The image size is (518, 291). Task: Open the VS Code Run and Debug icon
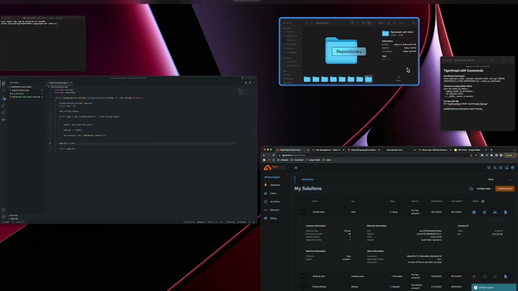[3, 105]
